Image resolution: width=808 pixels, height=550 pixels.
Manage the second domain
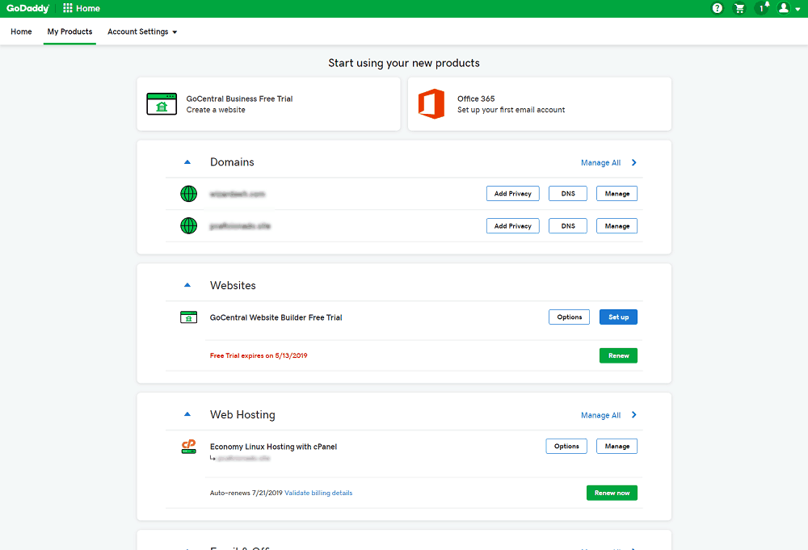[617, 226]
